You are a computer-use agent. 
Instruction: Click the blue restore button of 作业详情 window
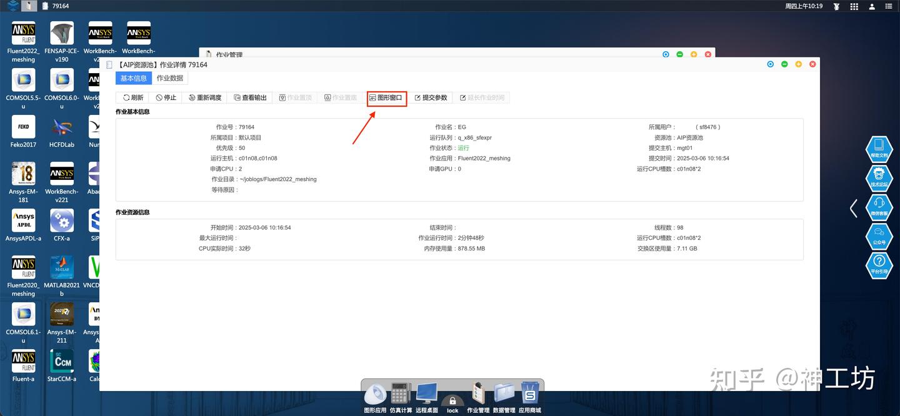click(770, 64)
